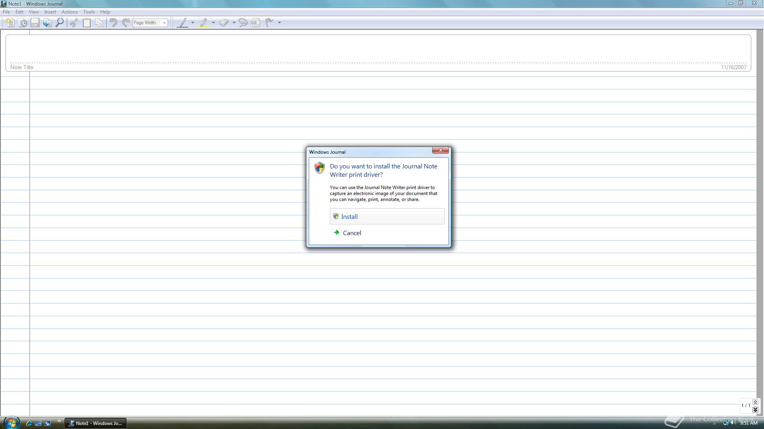Go to next page arrow button
The width and height of the screenshot is (764, 429).
755,410
